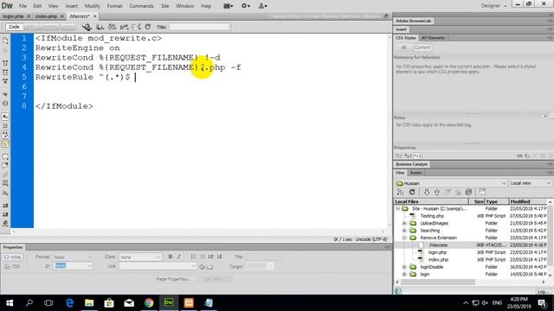Open Format dropdown in Properties
The width and height of the screenshot is (554, 311).
click(73, 257)
